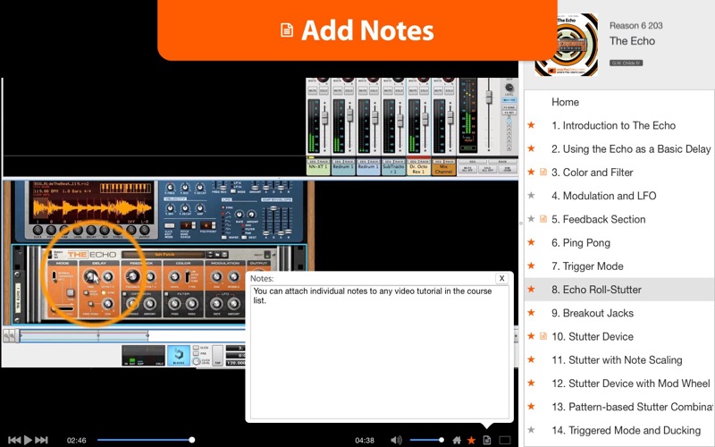This screenshot has width=715, height=447.
Task: Open lesson 14. Triggered Mode and Ducking
Action: [x=627, y=431]
